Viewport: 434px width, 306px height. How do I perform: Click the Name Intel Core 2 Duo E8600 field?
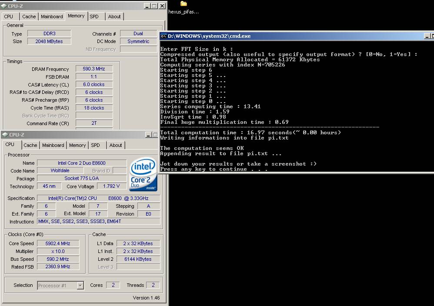[82, 163]
